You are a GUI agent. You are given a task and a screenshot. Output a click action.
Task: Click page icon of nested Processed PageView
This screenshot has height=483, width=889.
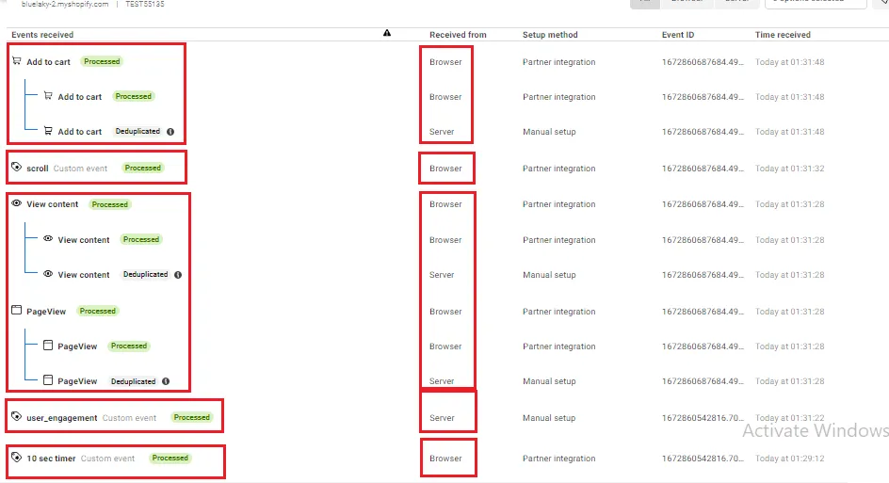coord(48,346)
